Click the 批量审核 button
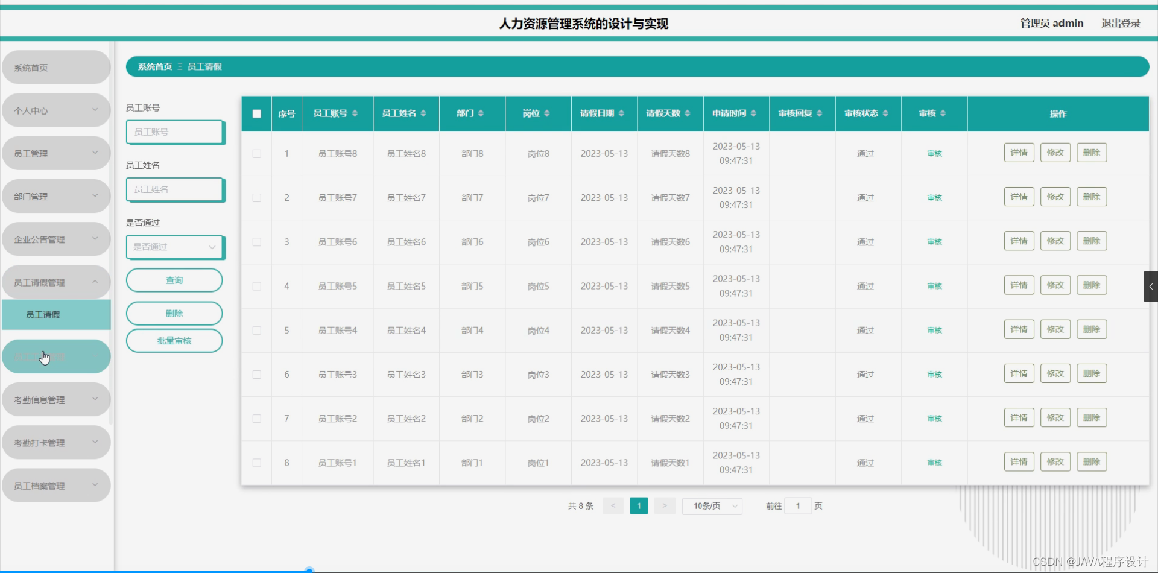 point(174,341)
